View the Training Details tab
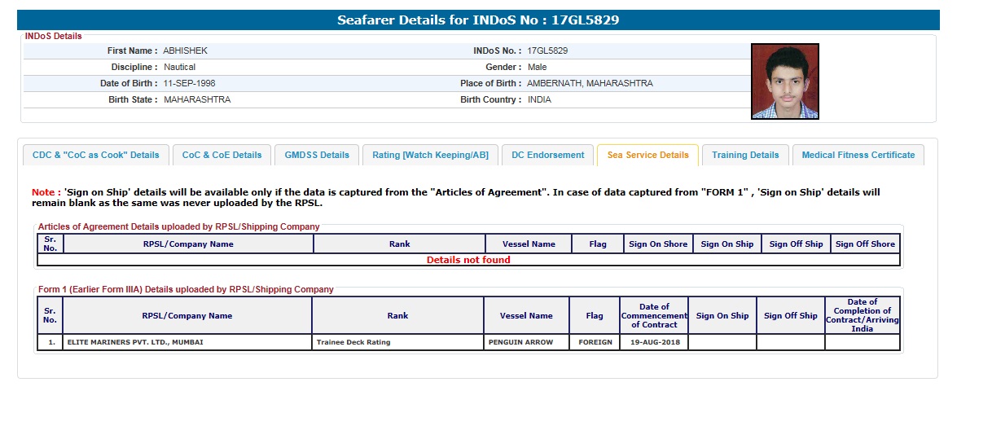The width and height of the screenshot is (992, 448). [745, 155]
